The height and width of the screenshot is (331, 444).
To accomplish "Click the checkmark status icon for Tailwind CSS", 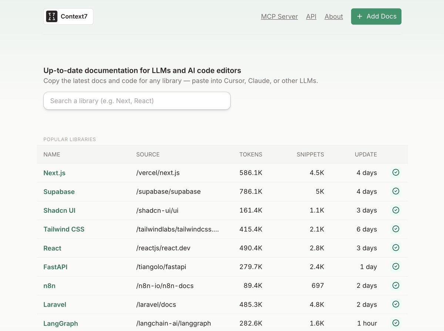I will [x=396, y=229].
